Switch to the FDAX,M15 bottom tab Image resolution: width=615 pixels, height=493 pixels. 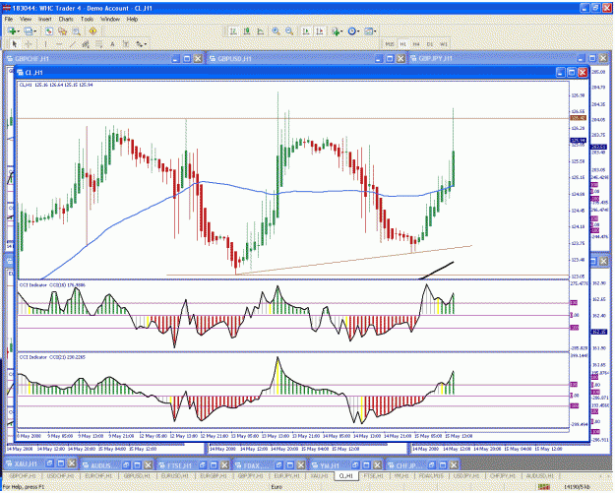click(x=431, y=475)
